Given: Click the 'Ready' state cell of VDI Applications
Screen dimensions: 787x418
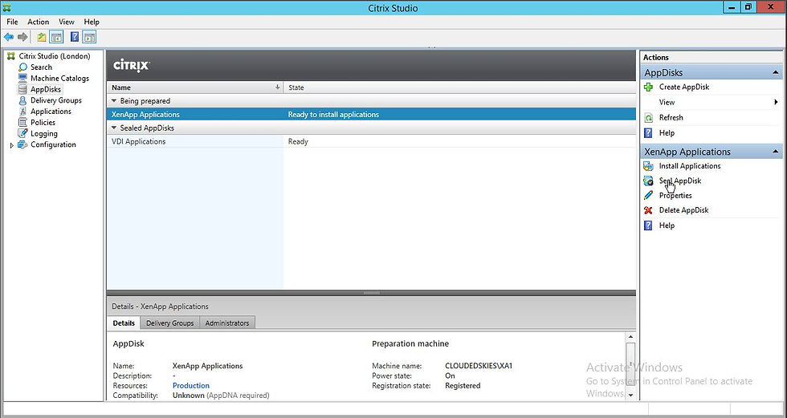Looking at the screenshot, I should click(x=298, y=141).
